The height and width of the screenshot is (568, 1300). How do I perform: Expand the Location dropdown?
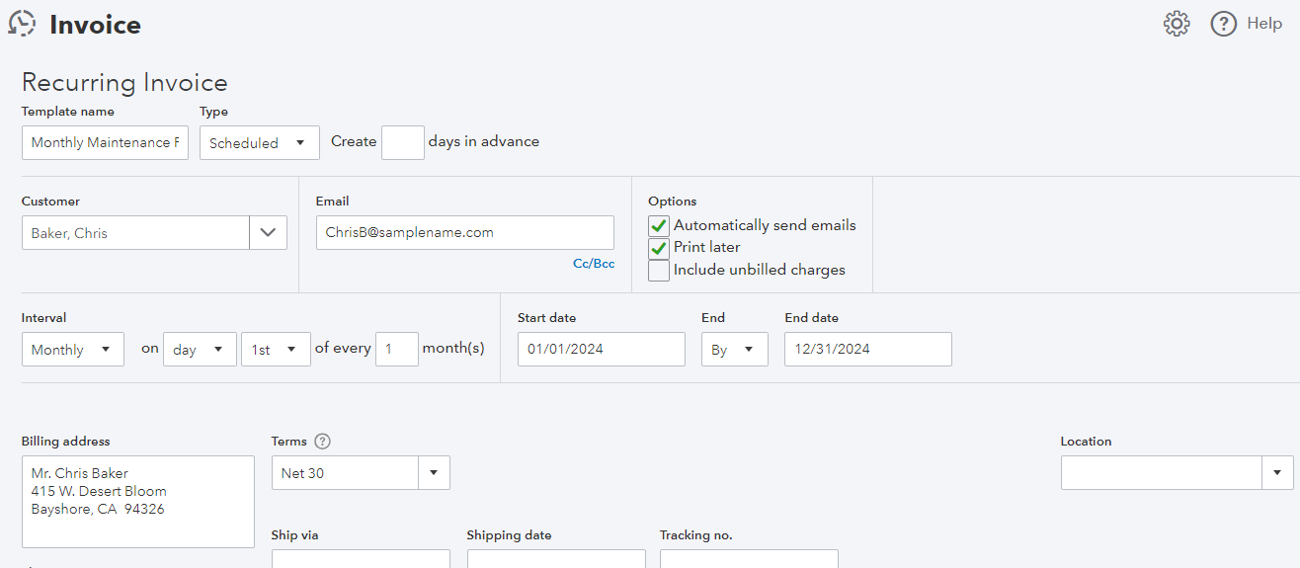point(1277,473)
